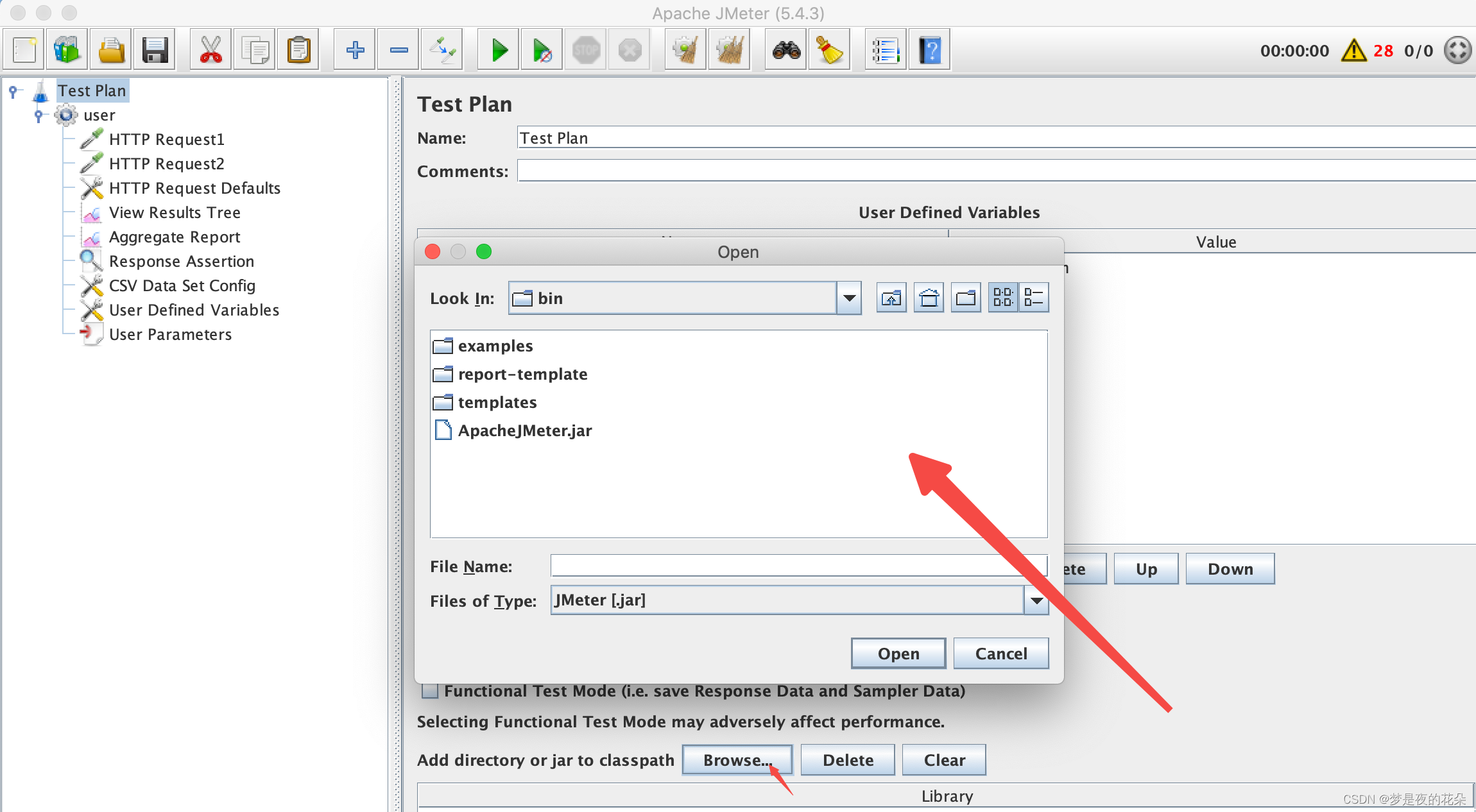Create new folder in Open dialog
The image size is (1476, 812).
[x=966, y=298]
